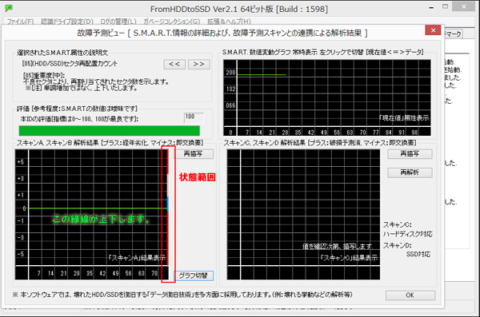Image resolution: width=480 pixels, height=317 pixels.
Task: Click the S.M.A.R.T. value fluctuation graph to toggle
Action: 327,97
